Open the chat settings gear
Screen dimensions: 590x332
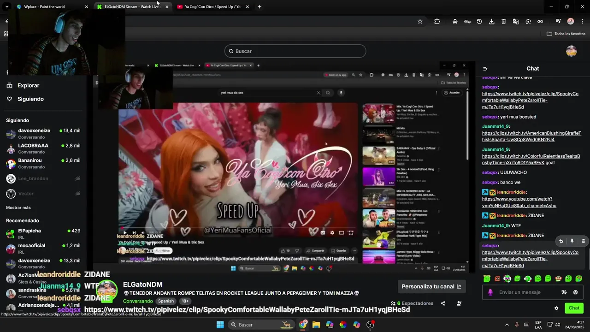pos(556,308)
